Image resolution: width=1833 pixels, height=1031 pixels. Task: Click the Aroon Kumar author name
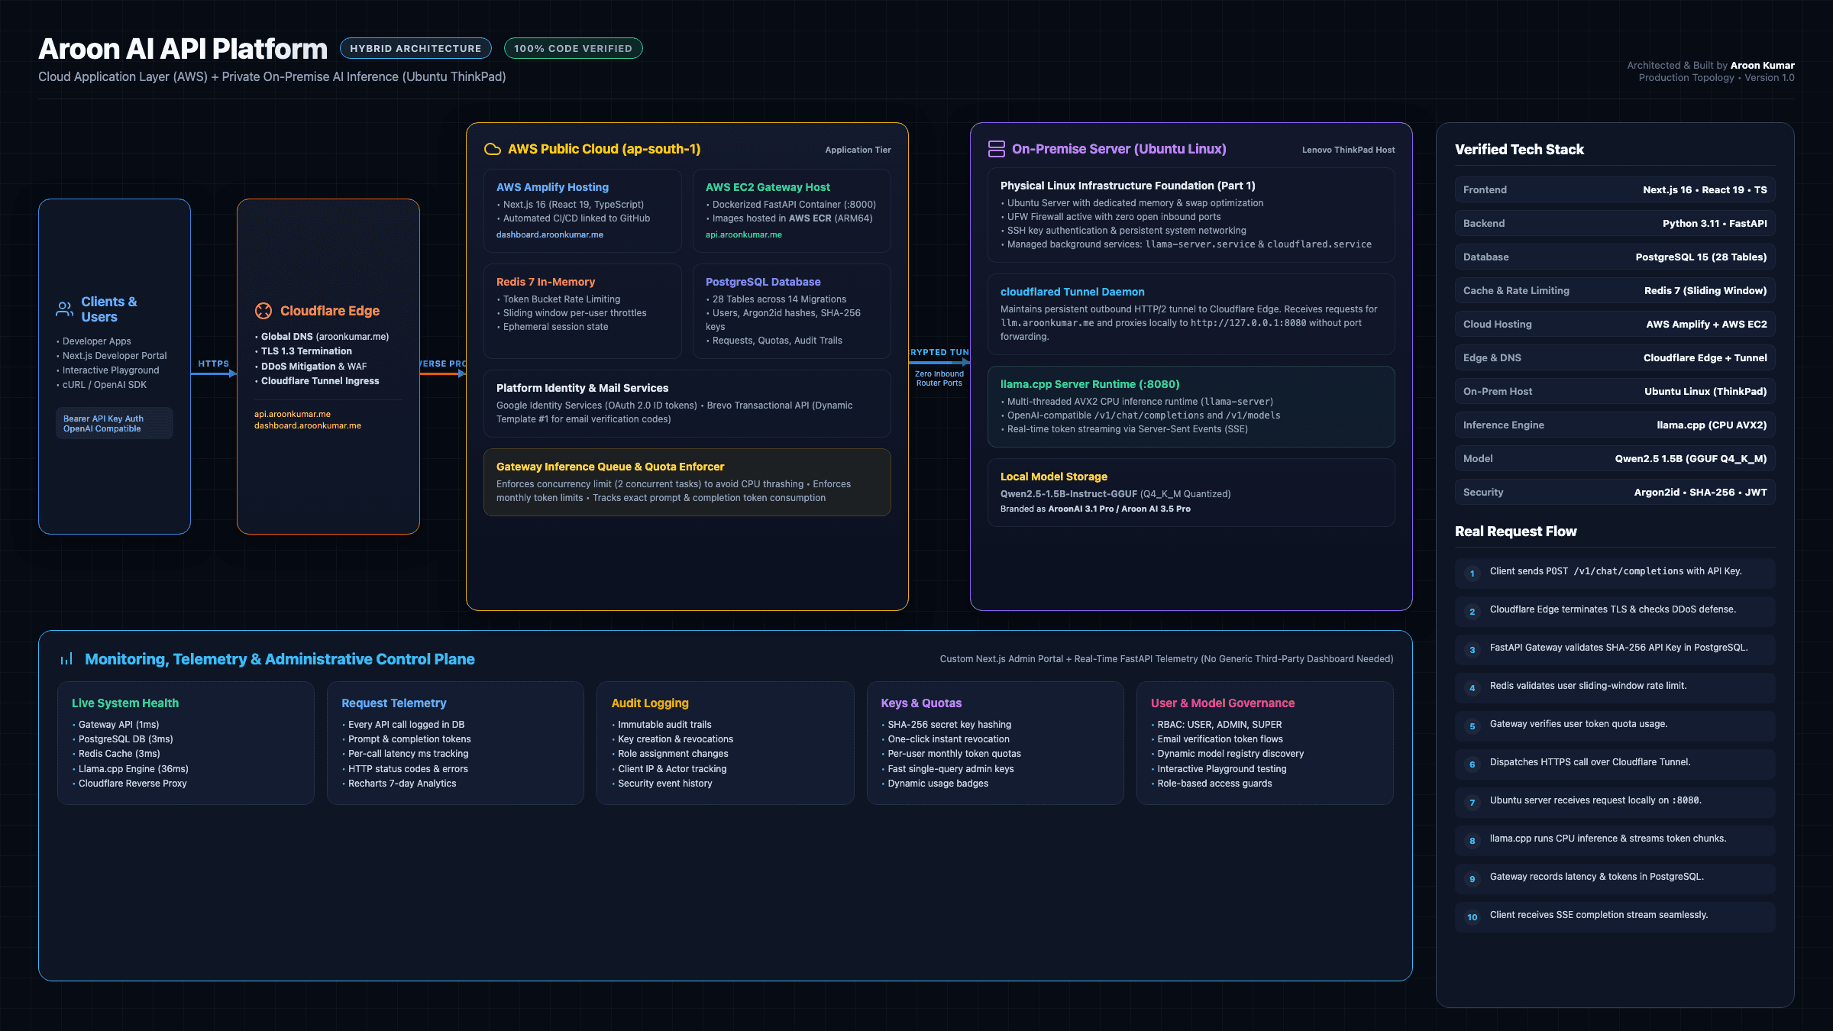pos(1762,65)
